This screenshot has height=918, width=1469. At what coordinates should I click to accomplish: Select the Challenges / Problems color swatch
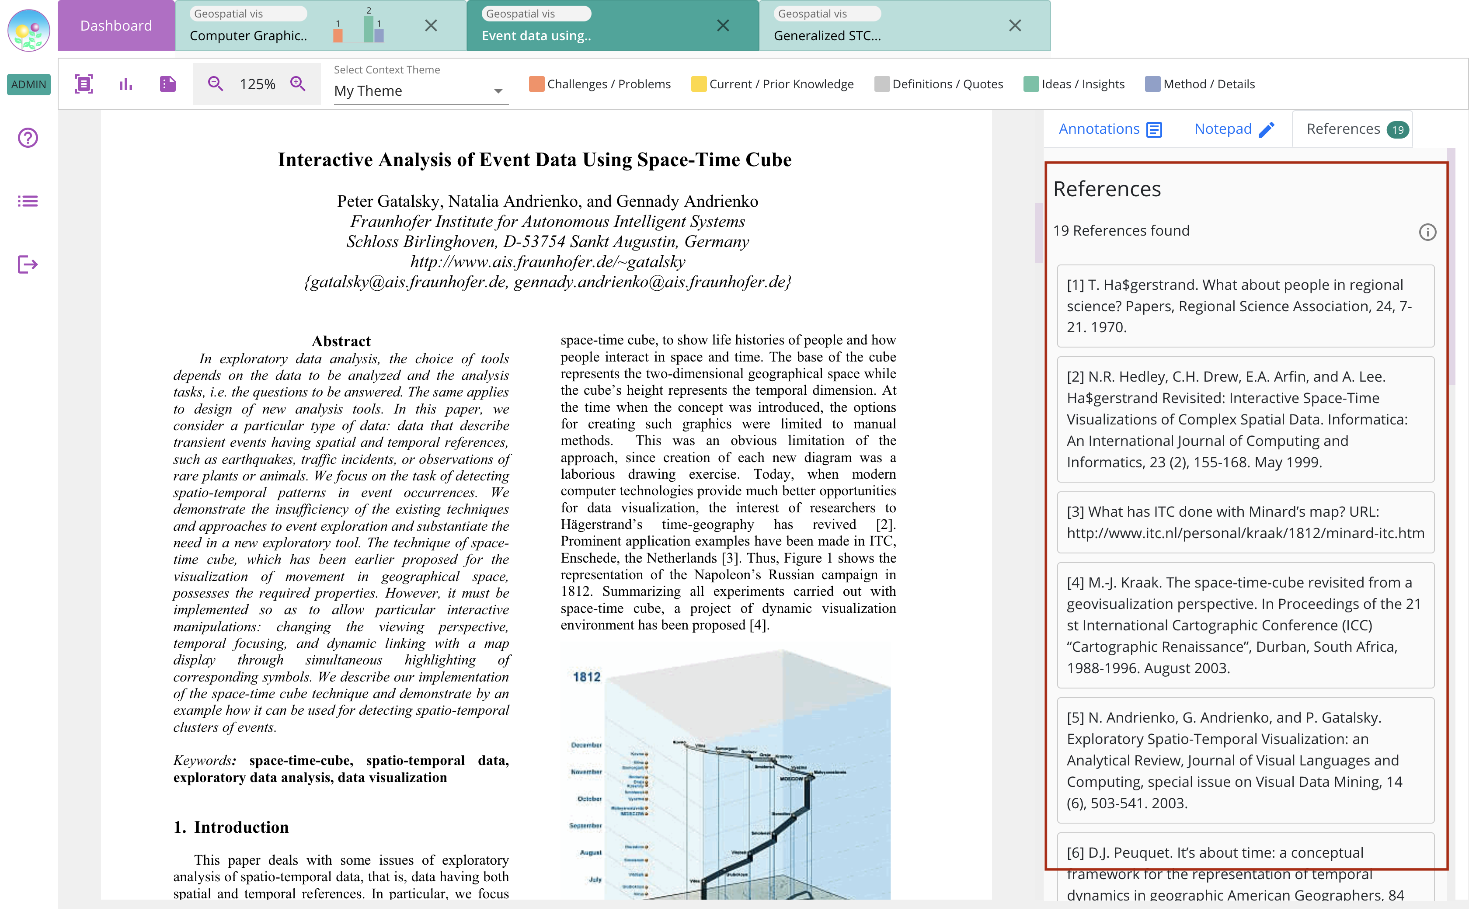coord(536,84)
